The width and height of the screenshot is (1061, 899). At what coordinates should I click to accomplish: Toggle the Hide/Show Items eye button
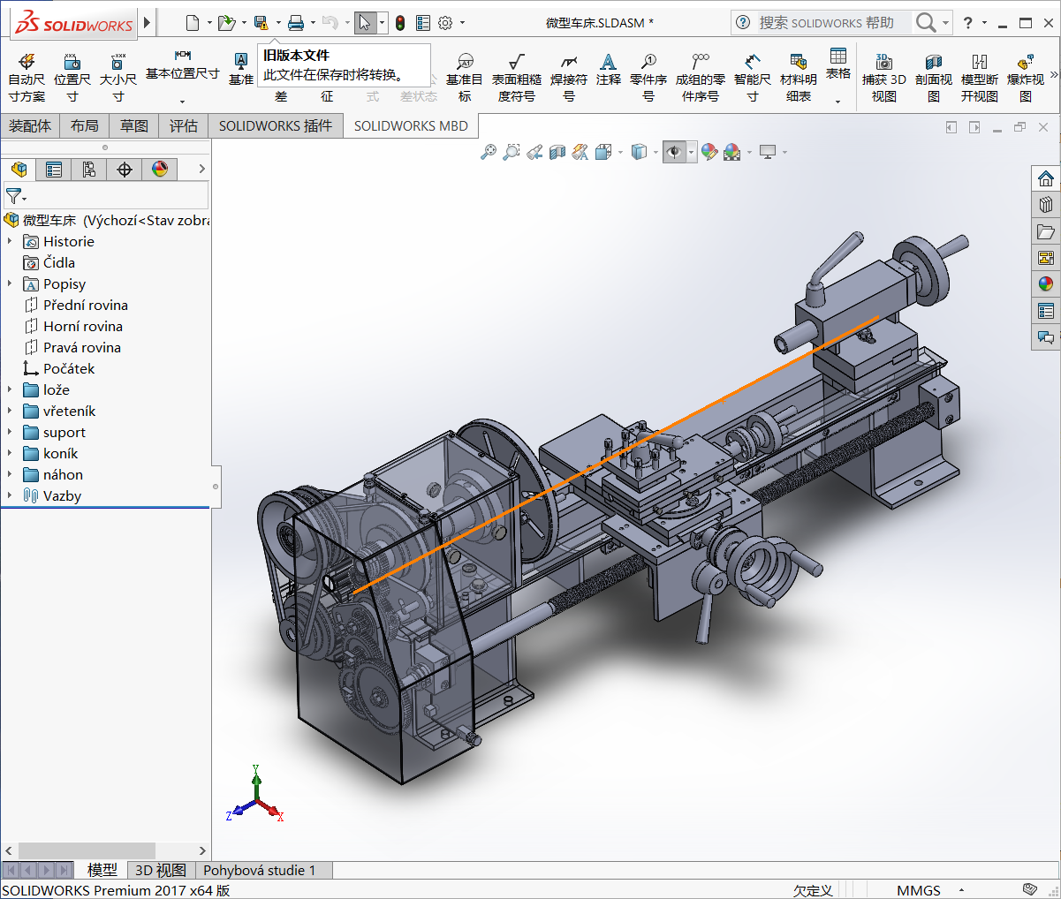[x=674, y=152]
